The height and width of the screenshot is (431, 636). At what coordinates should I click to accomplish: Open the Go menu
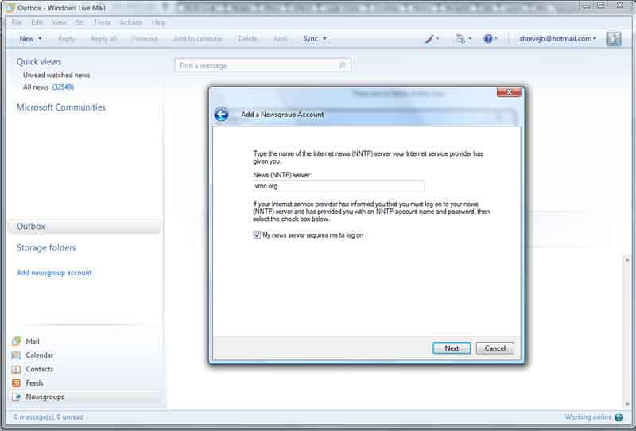click(x=80, y=22)
